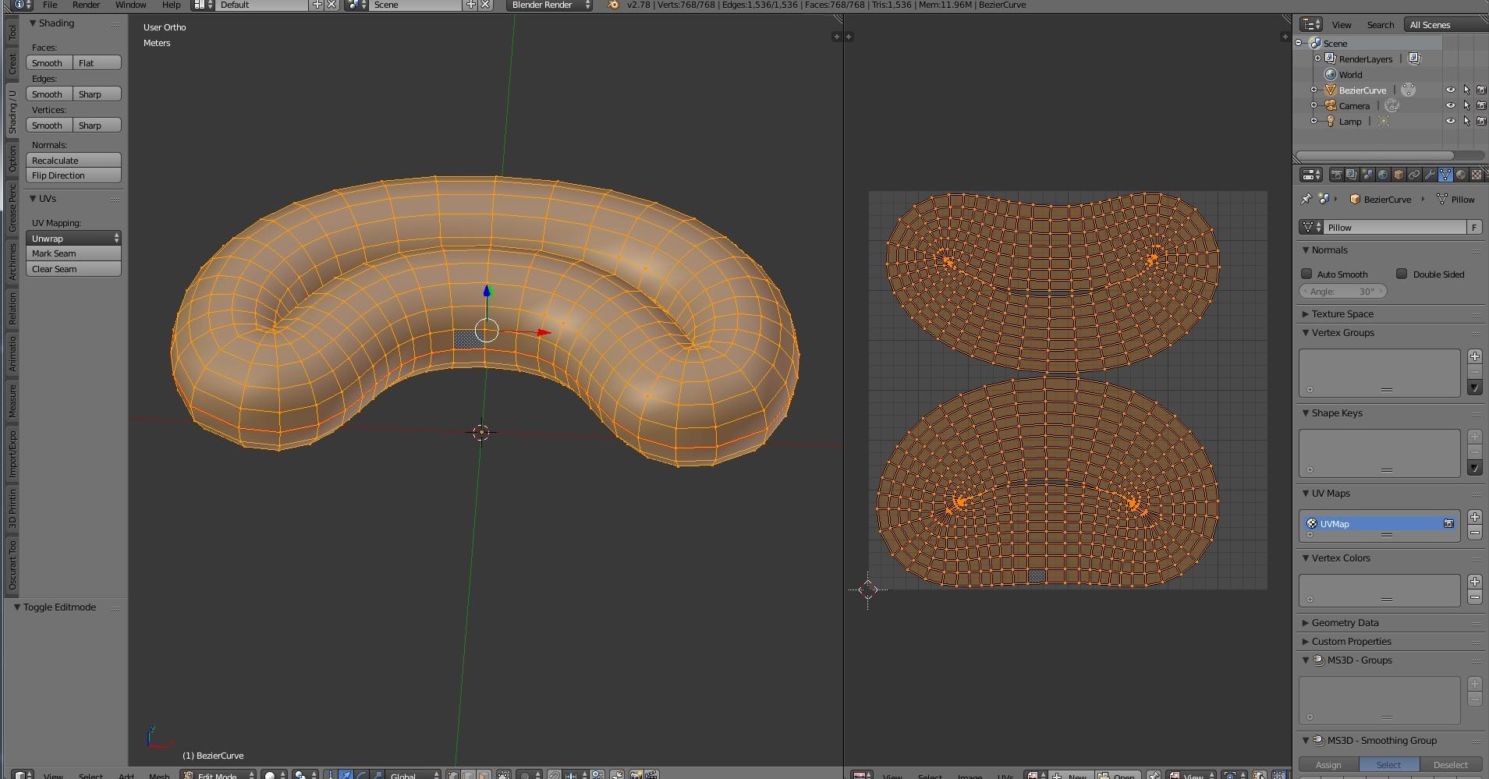Image resolution: width=1489 pixels, height=779 pixels.
Task: Open the Render menu
Action: [86, 5]
